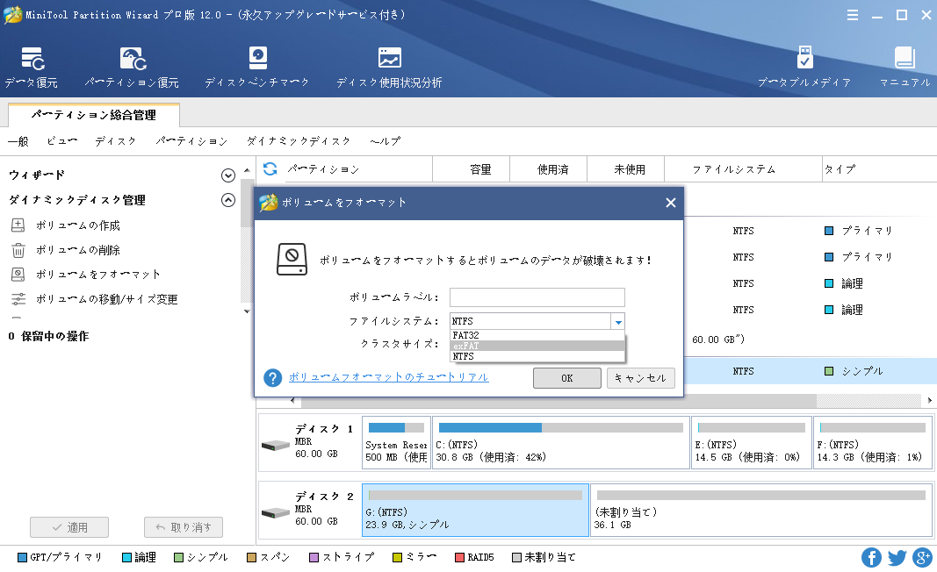Open the ディスク menu
Screen dimensions: 937x572
[x=116, y=141]
